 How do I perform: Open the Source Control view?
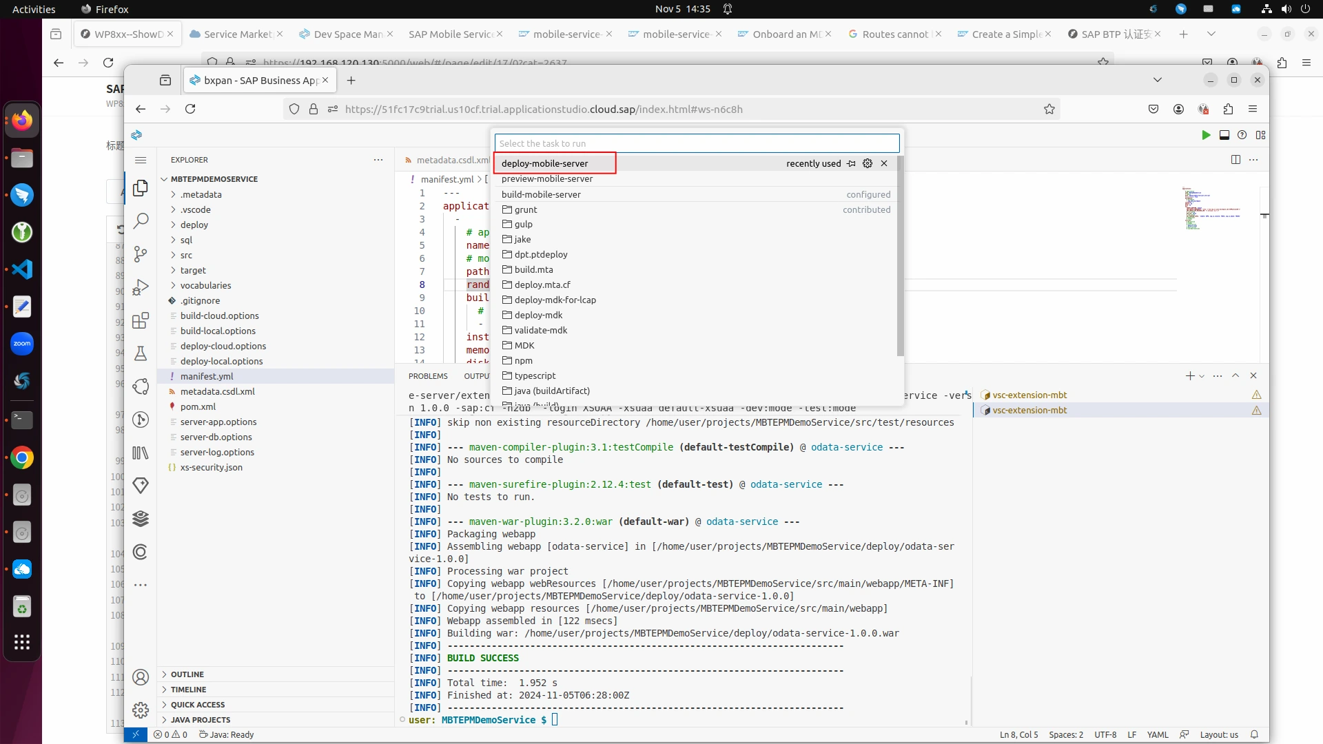(141, 254)
